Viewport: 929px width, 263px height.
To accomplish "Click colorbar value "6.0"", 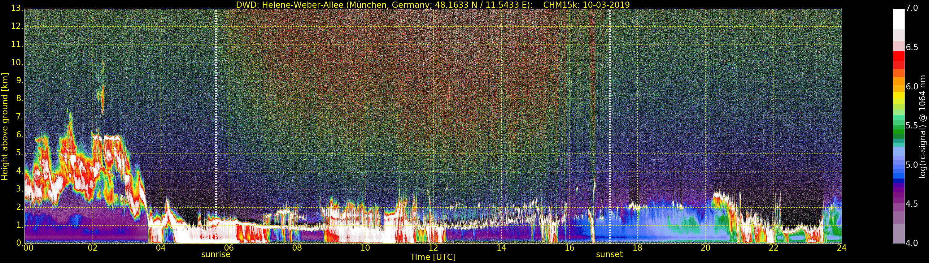I will 912,87.
